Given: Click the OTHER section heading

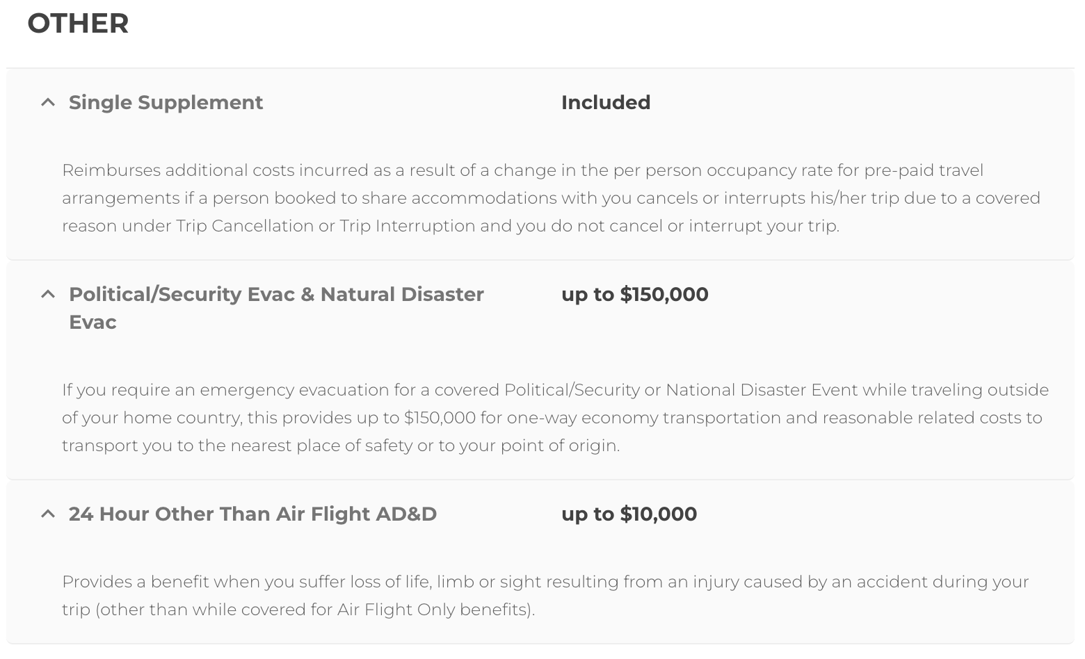Looking at the screenshot, I should pyautogui.click(x=78, y=24).
